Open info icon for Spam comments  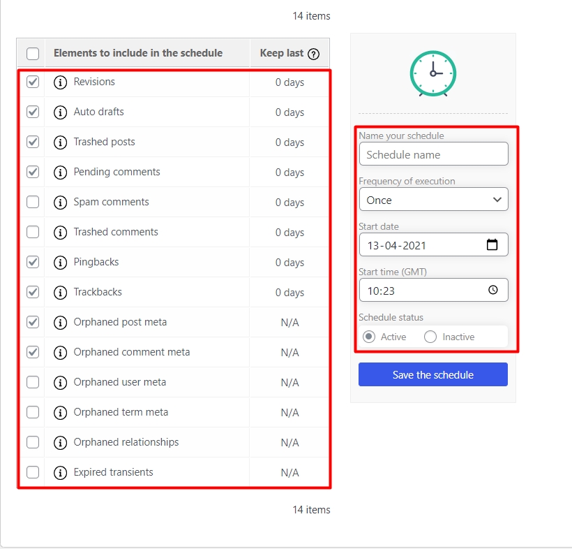click(x=60, y=203)
